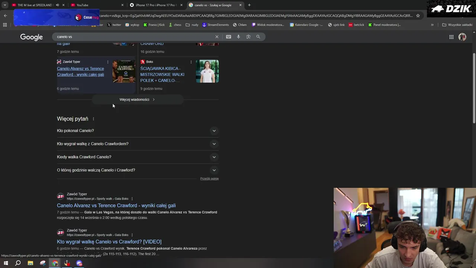Open options menu for first zawodtyper.pl result
The width and height of the screenshot is (476, 268).
[132, 199]
